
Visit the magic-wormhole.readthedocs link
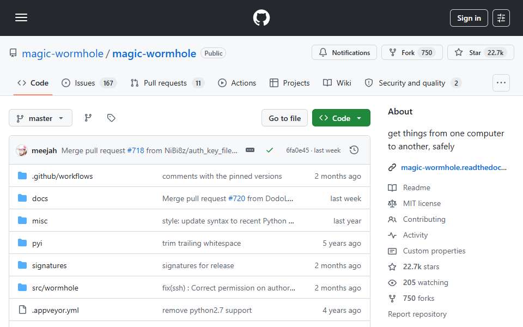coord(454,167)
